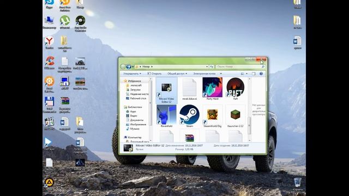This screenshot has height=196, width=349.
Task: Select the AIMP desktop icon
Action: 49,182
